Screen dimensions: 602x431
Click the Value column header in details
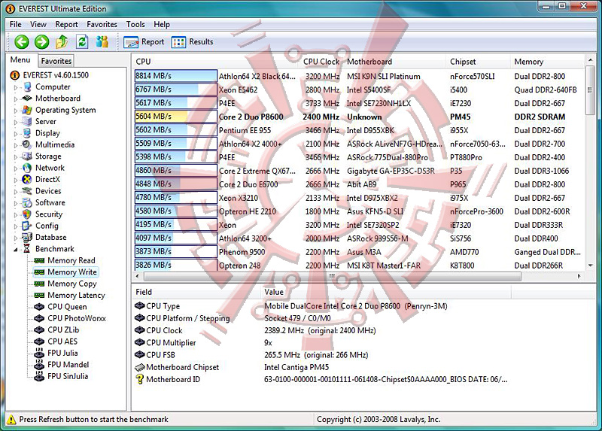[x=386, y=292]
